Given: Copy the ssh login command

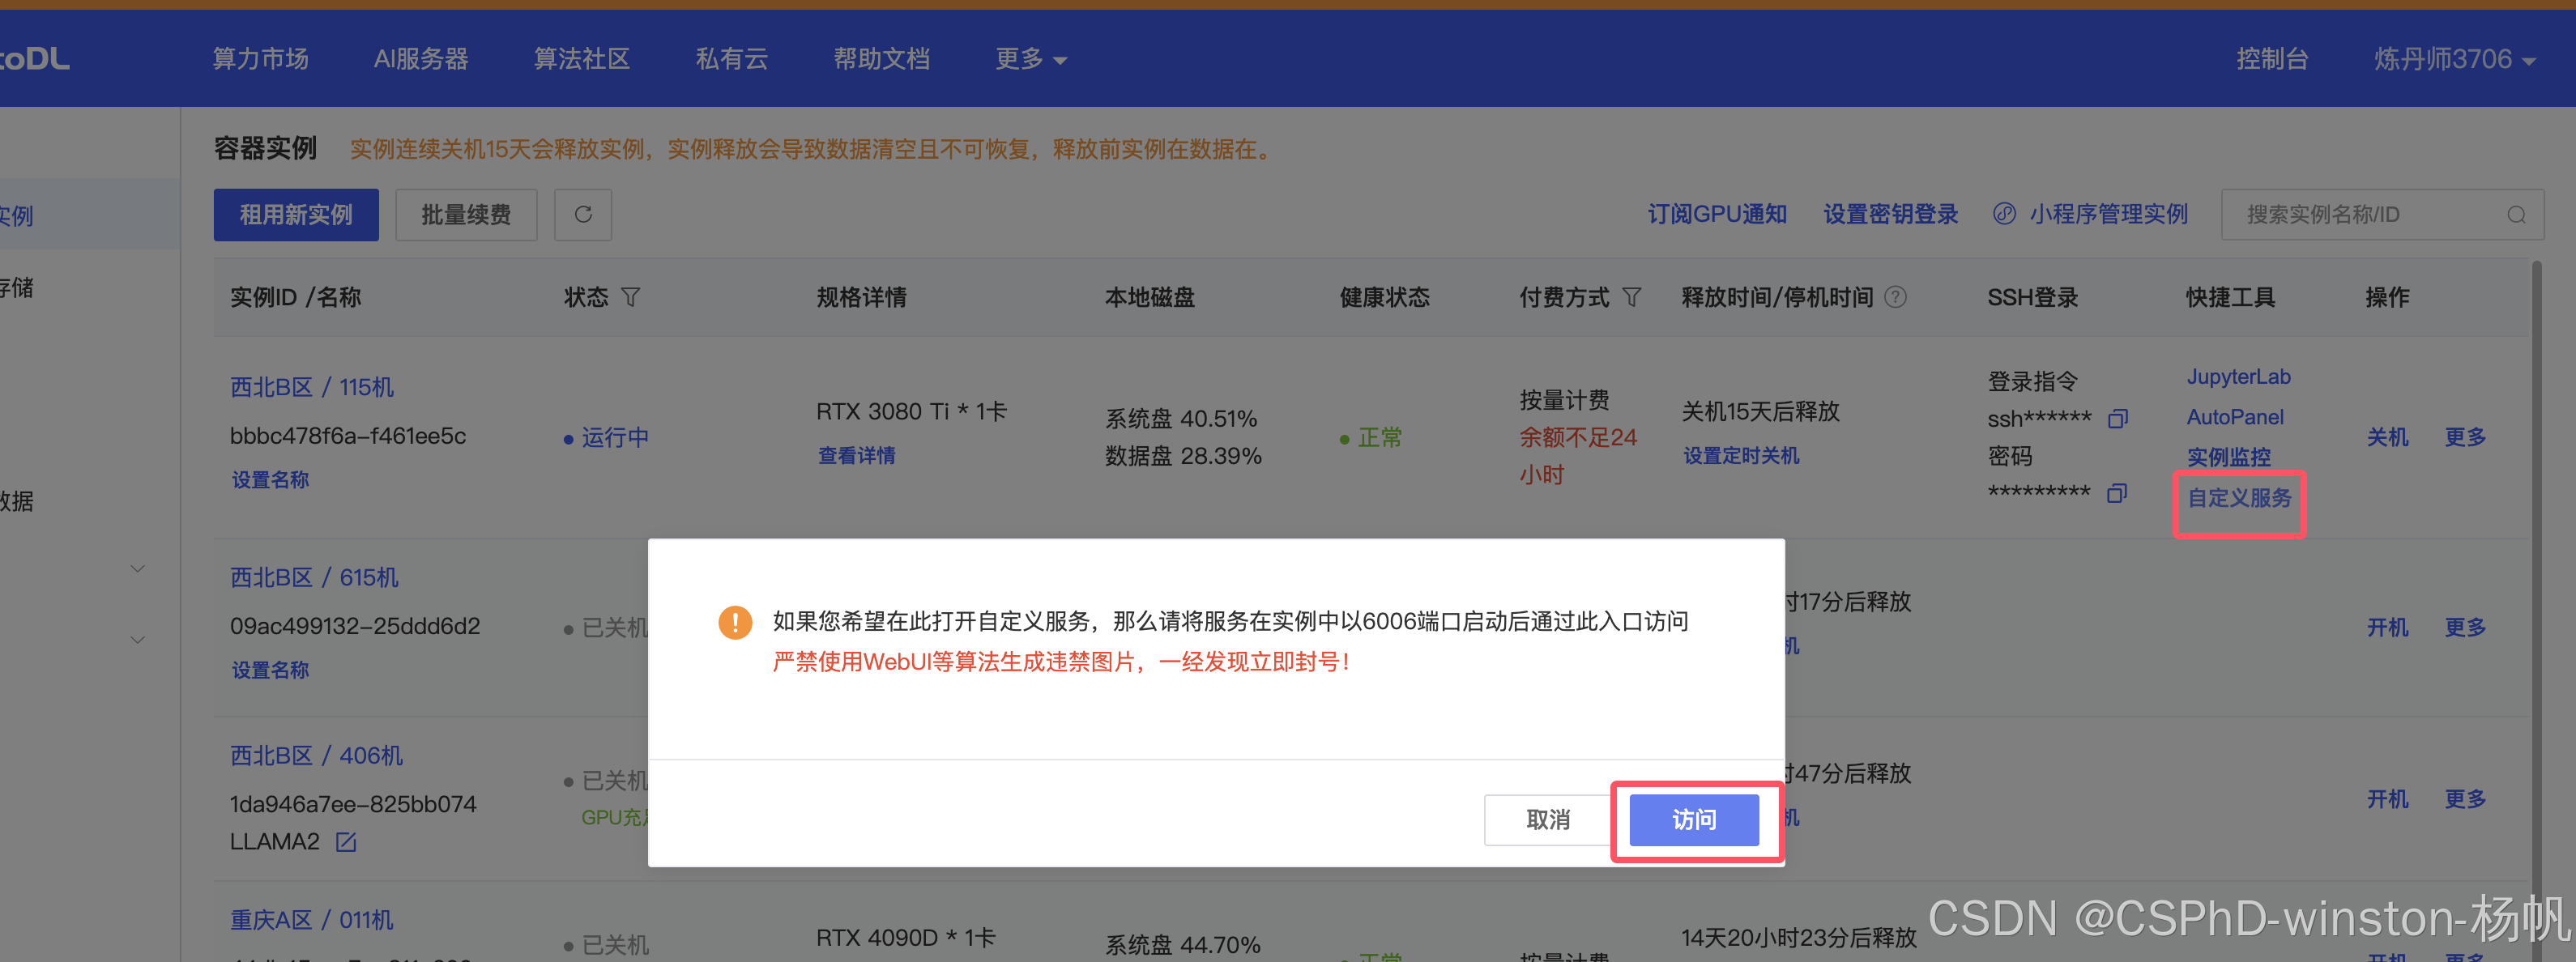Looking at the screenshot, I should tap(2117, 419).
